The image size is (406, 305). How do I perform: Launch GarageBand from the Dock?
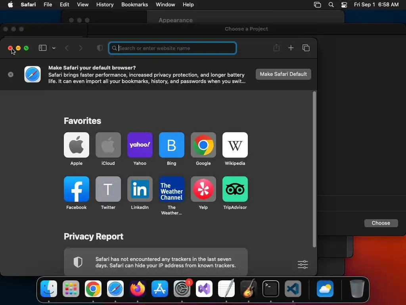[x=249, y=289]
